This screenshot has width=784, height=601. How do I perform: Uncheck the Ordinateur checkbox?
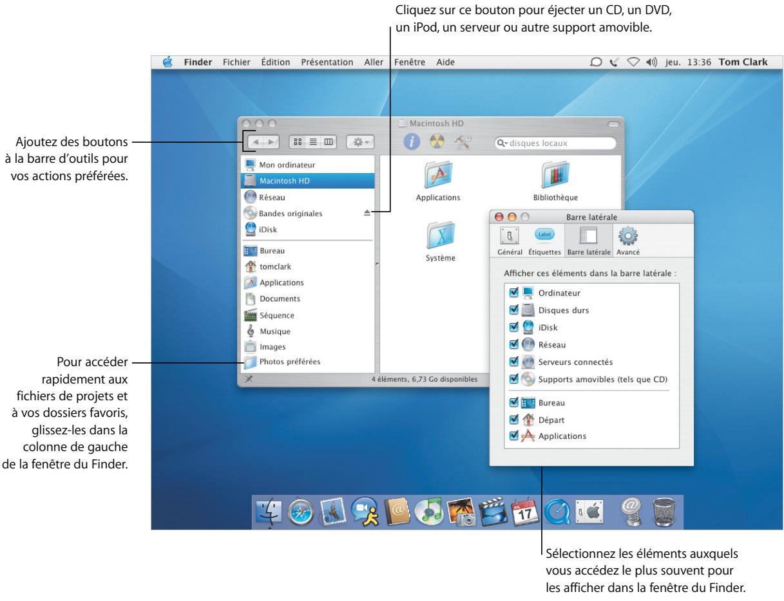tap(513, 293)
